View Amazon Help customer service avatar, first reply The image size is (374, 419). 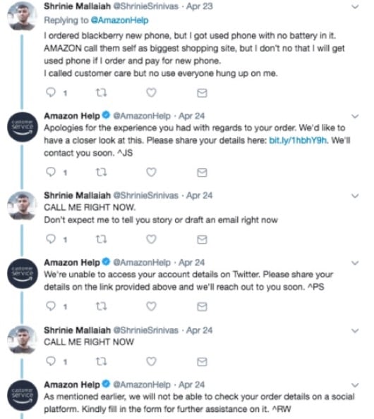[x=23, y=127]
